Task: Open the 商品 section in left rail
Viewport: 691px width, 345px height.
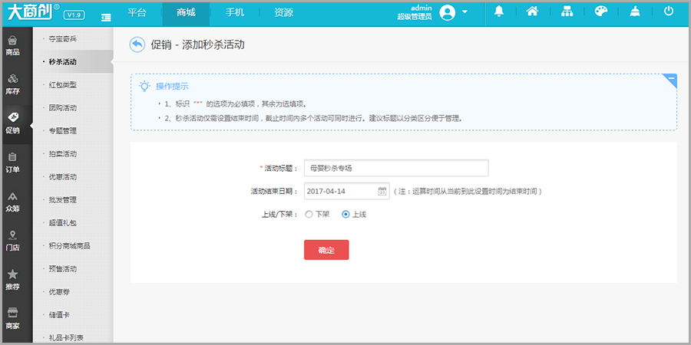Action: (x=13, y=46)
